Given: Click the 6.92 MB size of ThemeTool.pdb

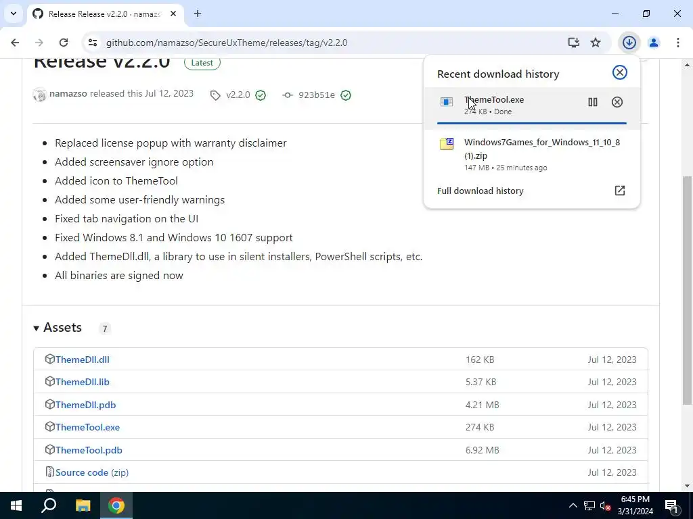Looking at the screenshot, I should coord(482,450).
